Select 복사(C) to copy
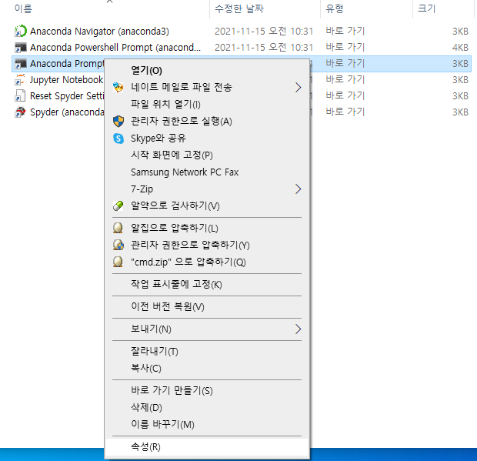The image size is (477, 461). point(207,368)
